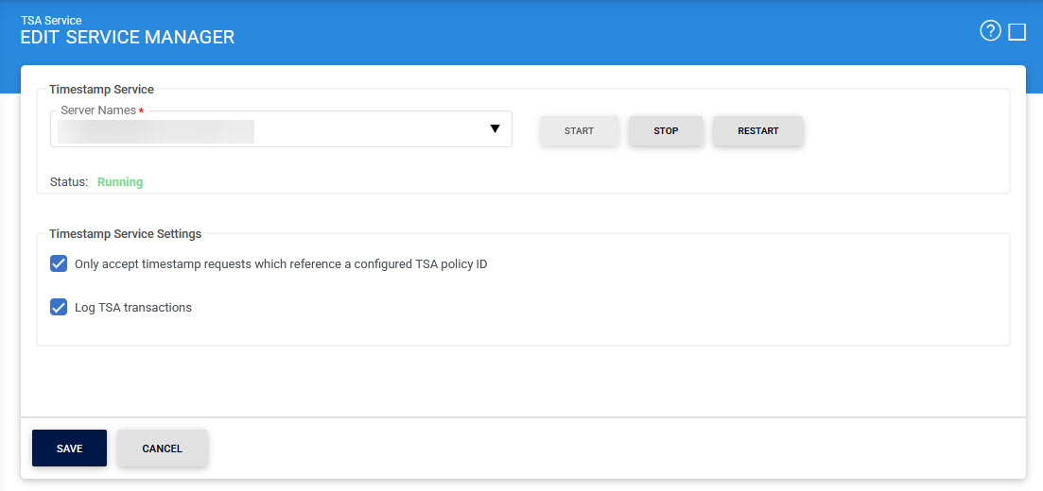Click the TSA Service header text
This screenshot has height=491, width=1043.
click(51, 20)
